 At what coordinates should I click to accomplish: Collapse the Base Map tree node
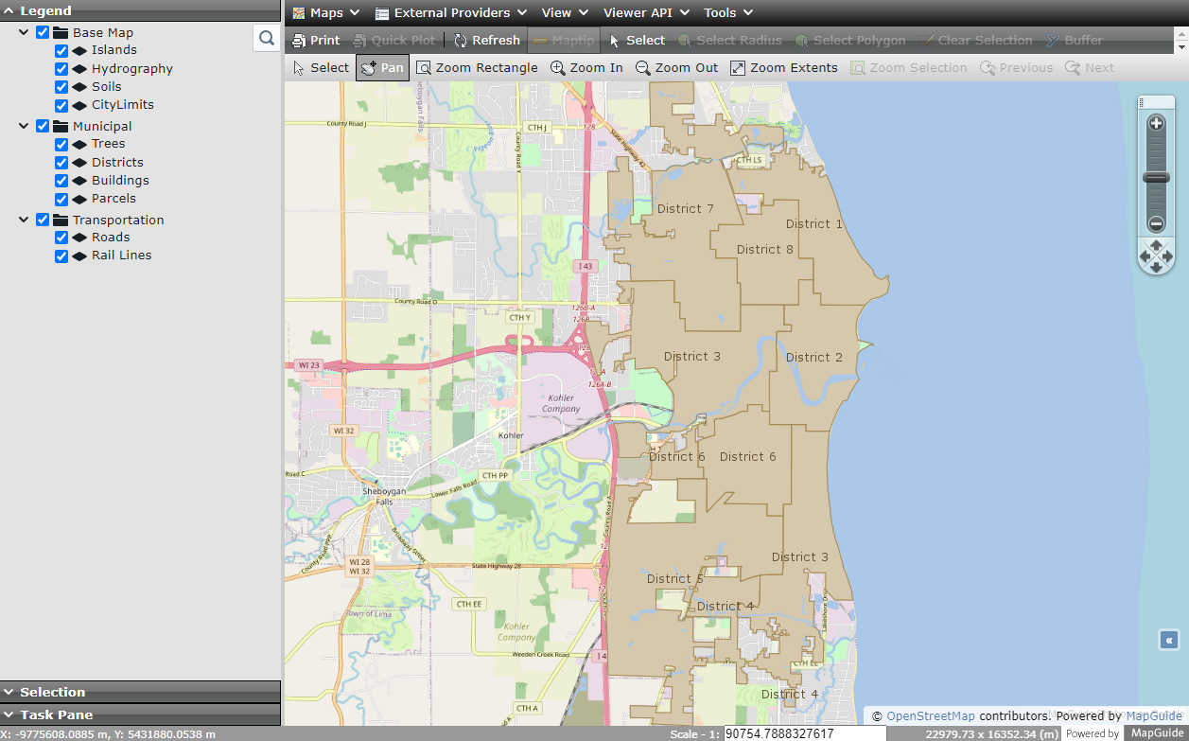(23, 31)
